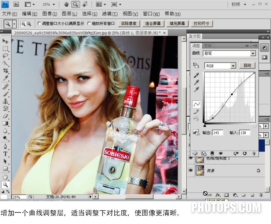Click the curves 输出 value field
This screenshot has width=271, height=224.
point(218,133)
